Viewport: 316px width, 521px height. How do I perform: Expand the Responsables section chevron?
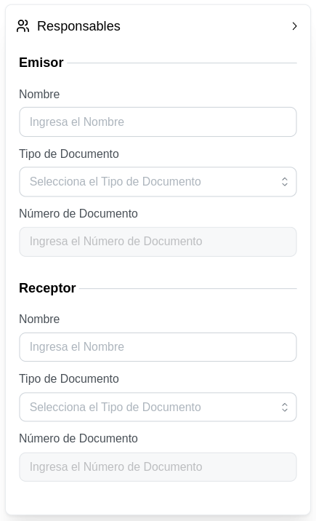click(x=294, y=26)
